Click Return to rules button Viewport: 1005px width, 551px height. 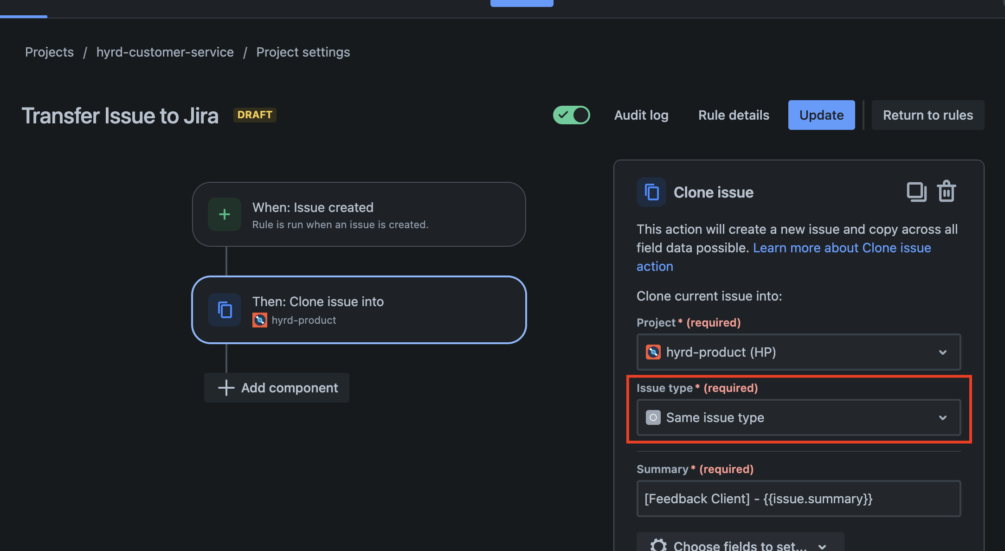928,115
